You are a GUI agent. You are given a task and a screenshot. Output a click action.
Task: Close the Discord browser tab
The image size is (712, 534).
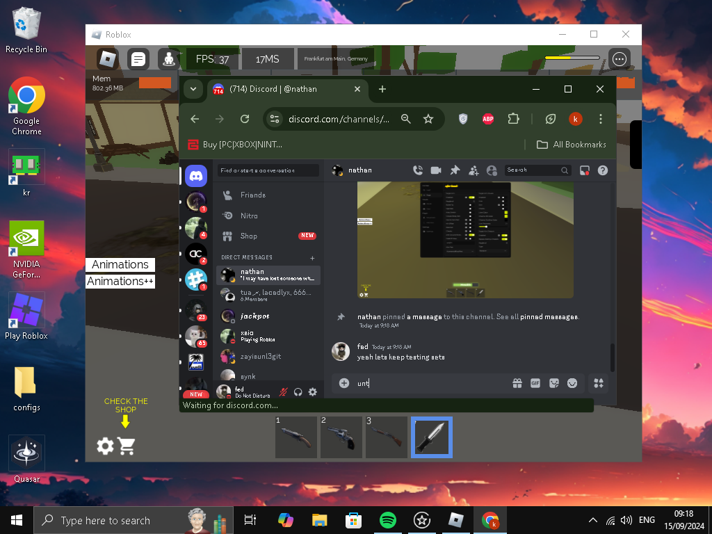[x=357, y=89]
